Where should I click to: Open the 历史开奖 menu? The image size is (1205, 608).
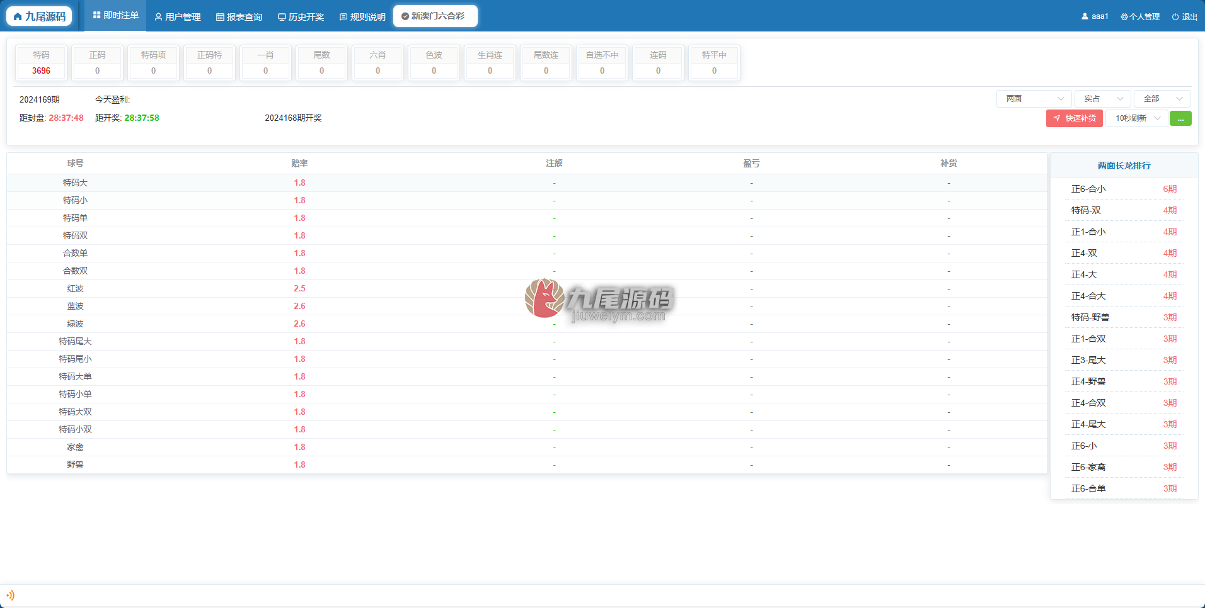point(301,17)
